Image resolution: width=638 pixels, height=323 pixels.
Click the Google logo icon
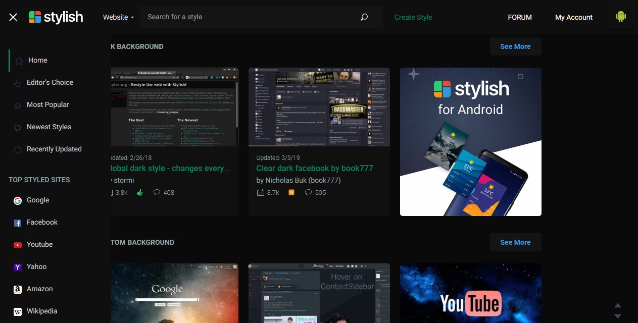(18, 200)
